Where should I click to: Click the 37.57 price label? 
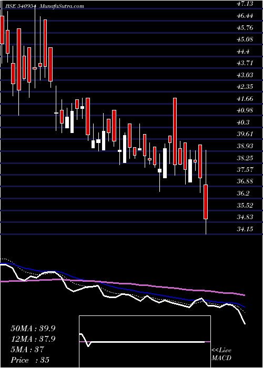(x=245, y=170)
